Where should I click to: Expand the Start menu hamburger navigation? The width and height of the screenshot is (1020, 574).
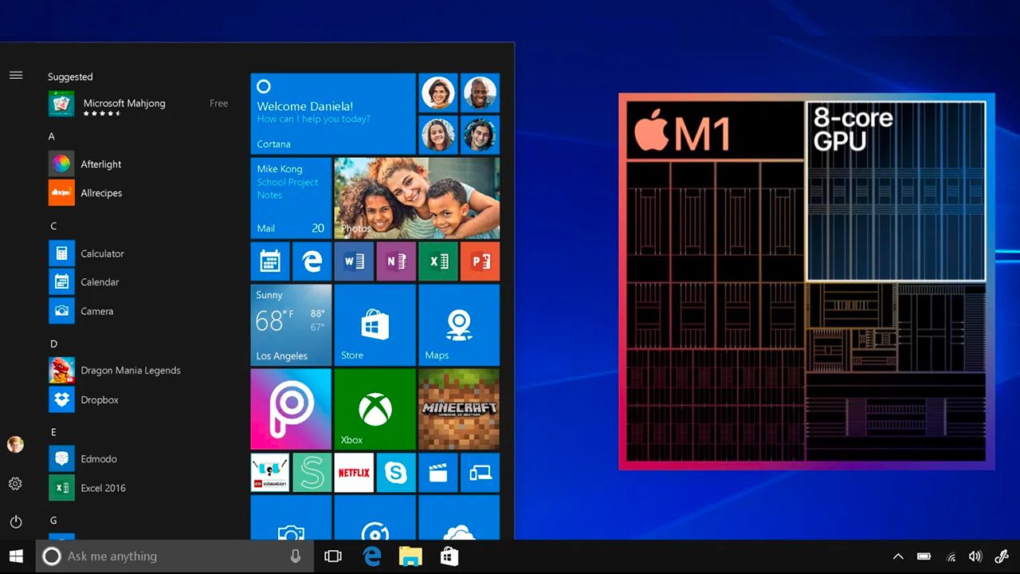(x=16, y=76)
